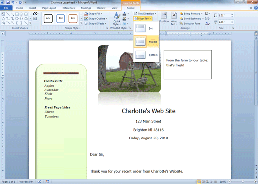Switch to the References tab

[68, 8]
